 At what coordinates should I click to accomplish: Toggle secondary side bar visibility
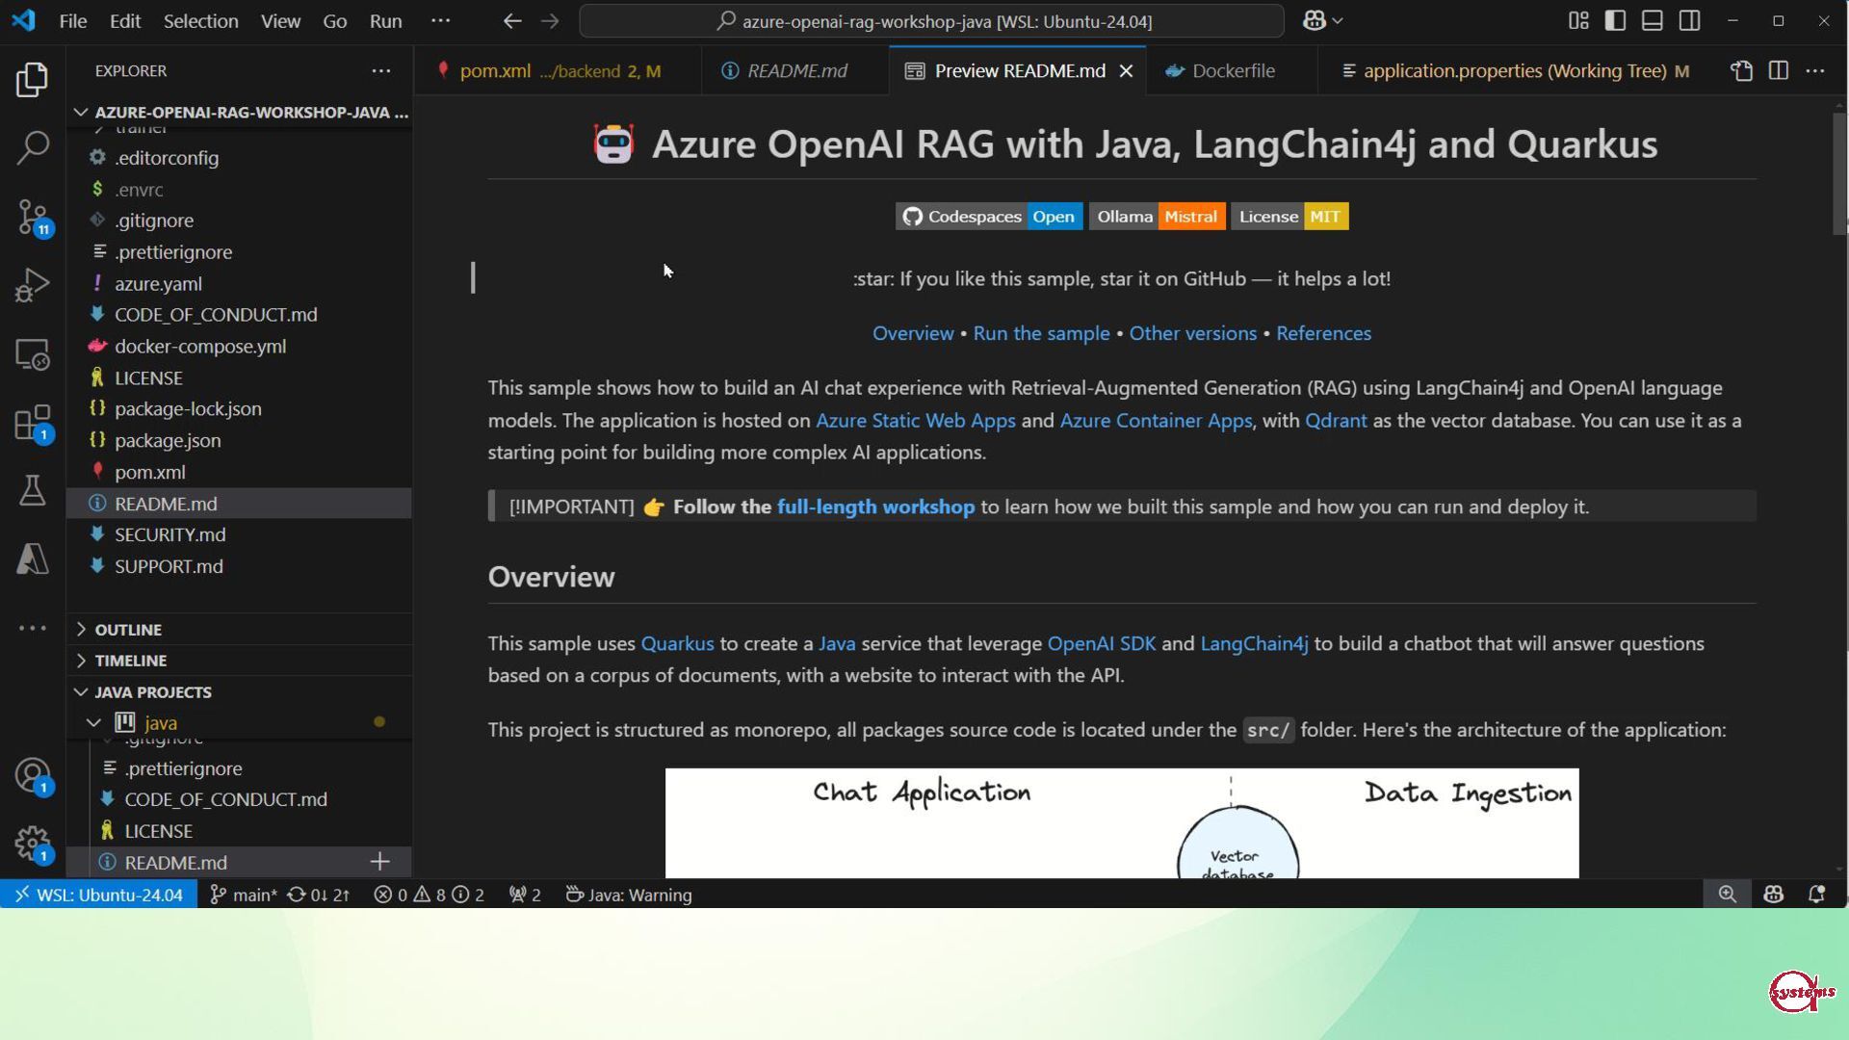click(x=1689, y=21)
